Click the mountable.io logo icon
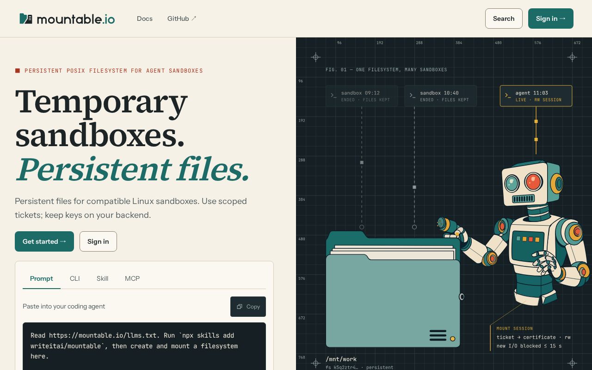592x370 pixels. pyautogui.click(x=26, y=18)
